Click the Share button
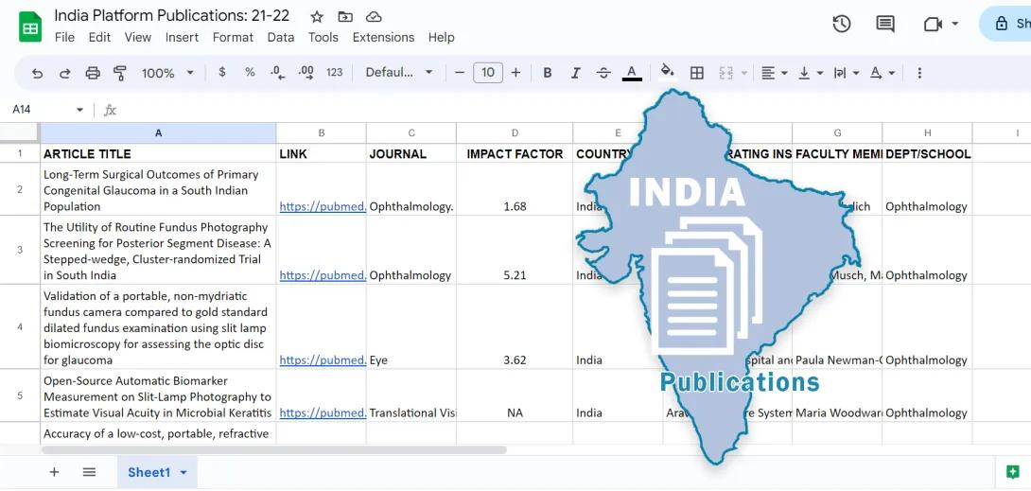1031x491 pixels. (1006, 25)
